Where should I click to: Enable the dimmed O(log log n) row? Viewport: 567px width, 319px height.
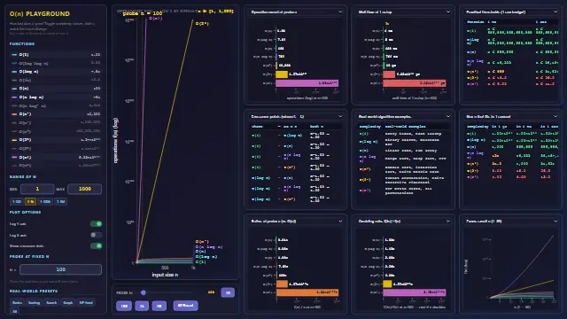coord(56,63)
